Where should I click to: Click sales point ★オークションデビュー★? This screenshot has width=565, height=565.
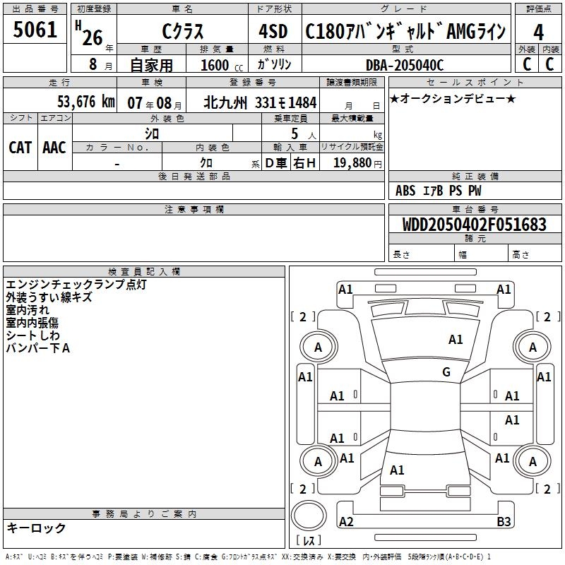[x=453, y=98]
